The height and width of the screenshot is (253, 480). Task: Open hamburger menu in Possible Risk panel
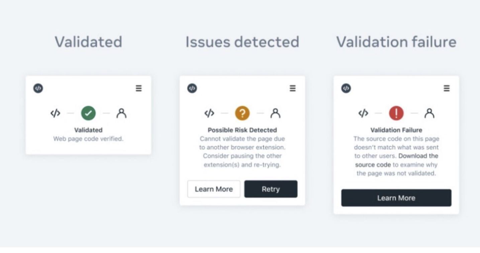coord(293,88)
